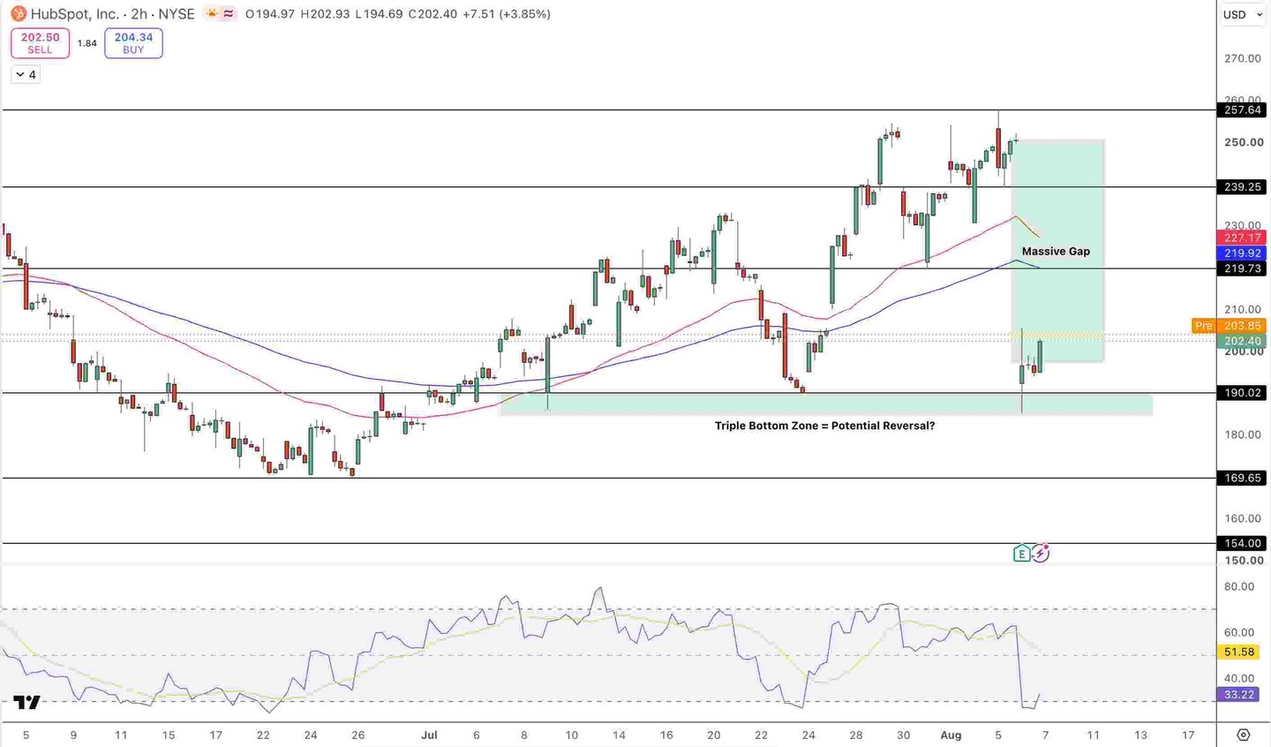This screenshot has height=747, width=1271.
Task: Click the 169.65 horizontal line label
Action: point(1243,478)
